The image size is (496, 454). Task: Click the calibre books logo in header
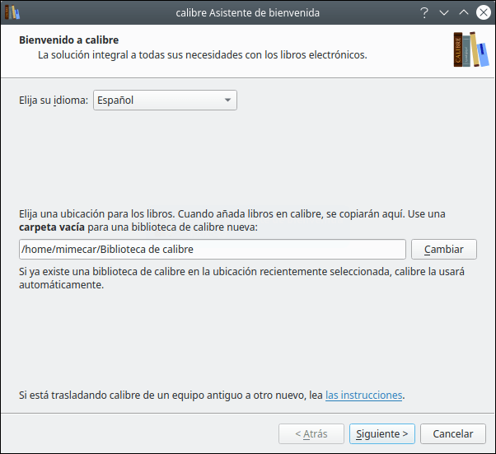tap(471, 49)
